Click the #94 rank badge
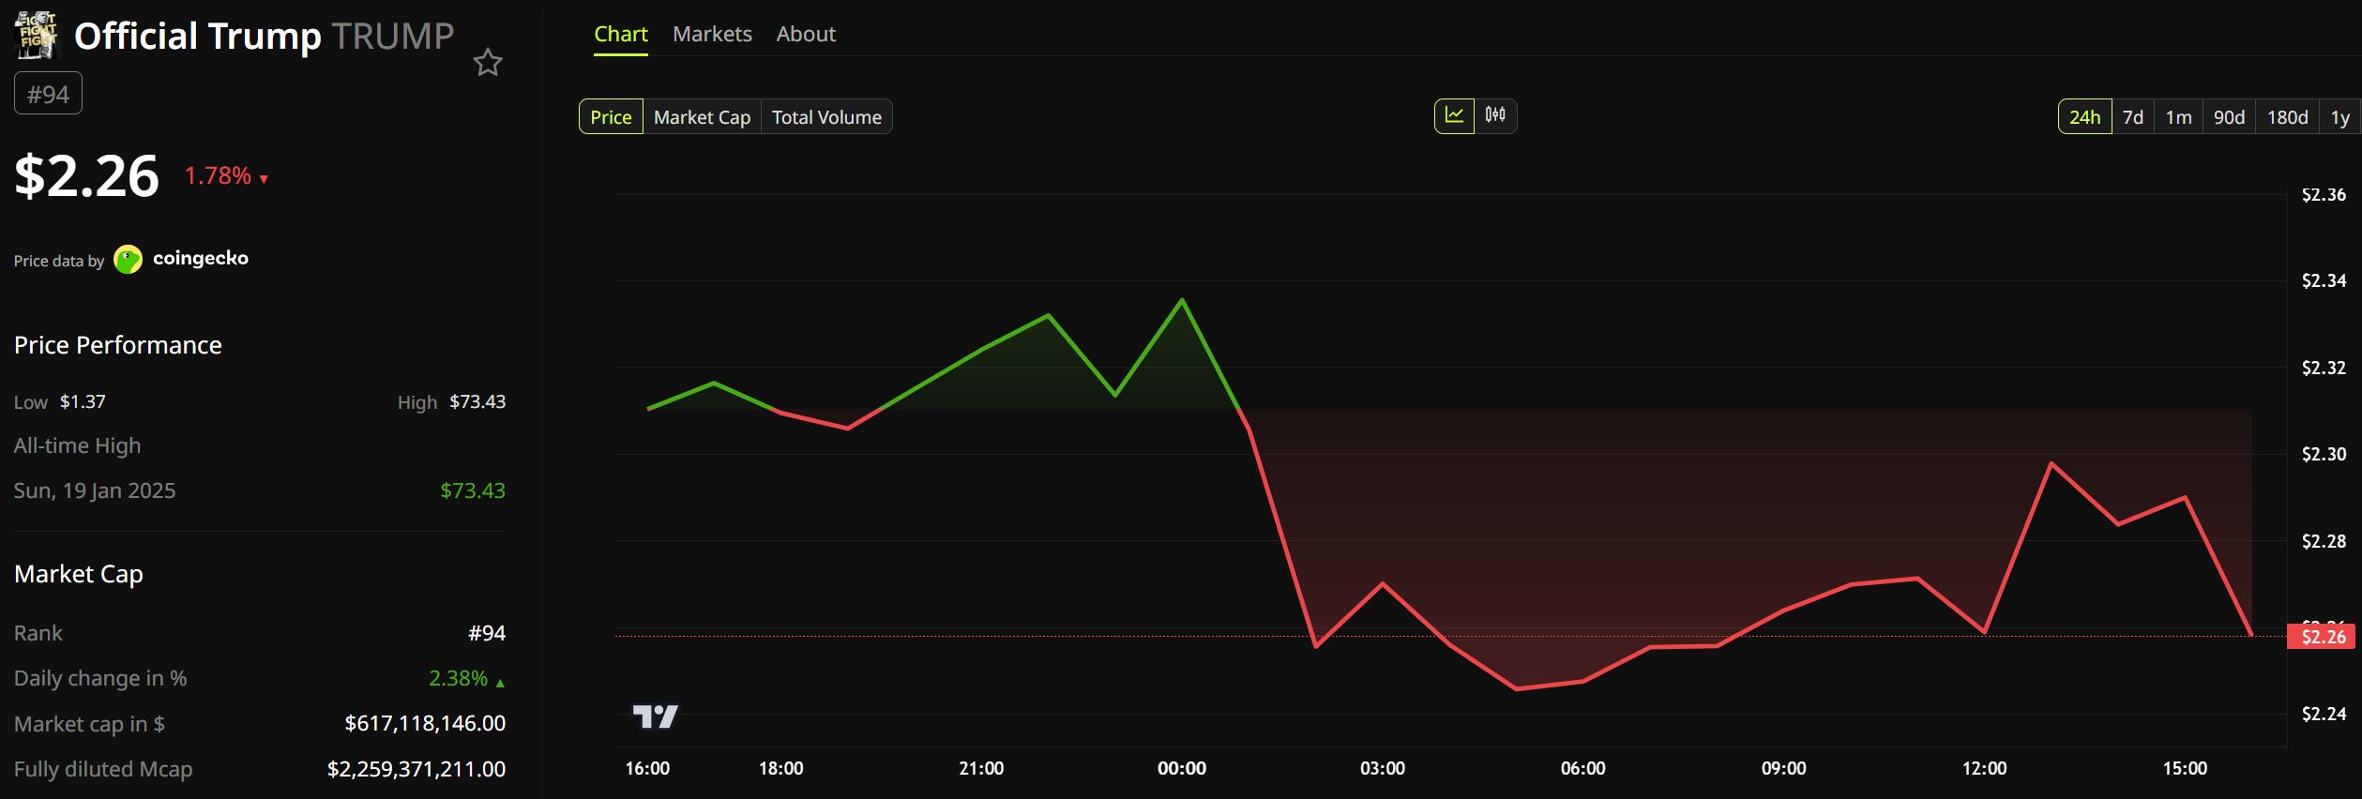Viewport: 2362px width, 799px height. (x=48, y=94)
